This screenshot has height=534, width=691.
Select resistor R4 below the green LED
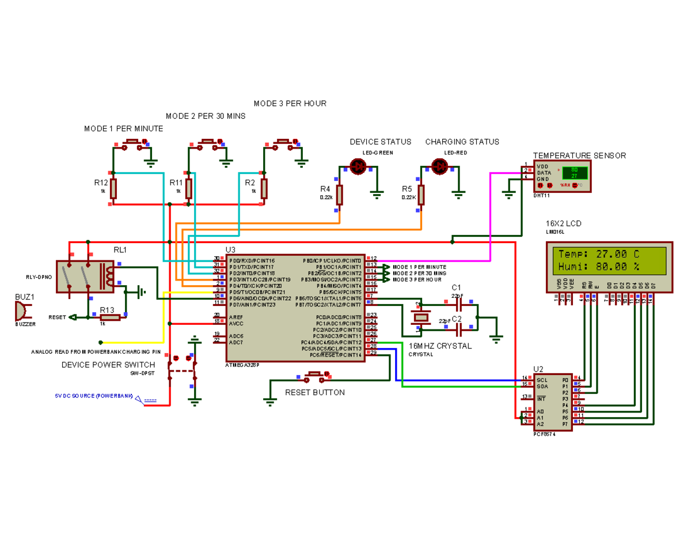click(x=340, y=195)
